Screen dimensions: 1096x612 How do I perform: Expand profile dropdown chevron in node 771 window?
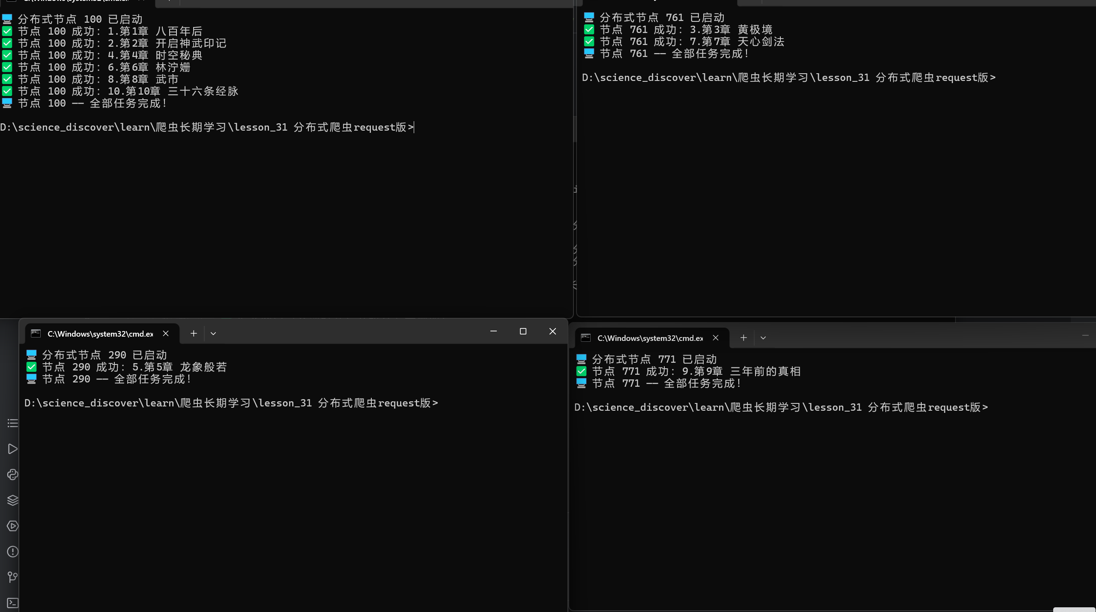pyautogui.click(x=763, y=338)
